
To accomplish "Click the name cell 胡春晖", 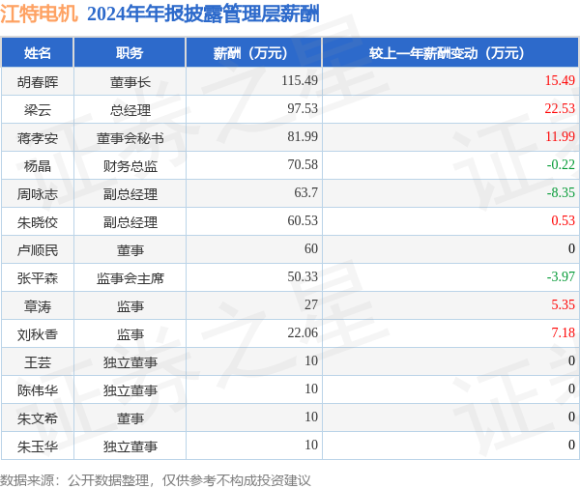I will [38, 82].
